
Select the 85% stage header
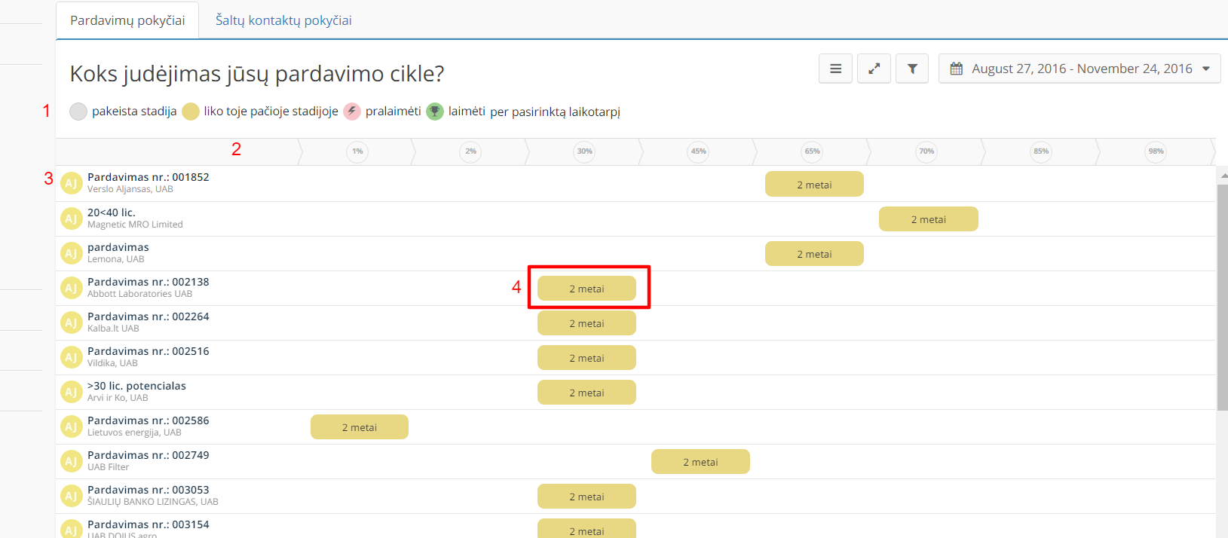1041,151
